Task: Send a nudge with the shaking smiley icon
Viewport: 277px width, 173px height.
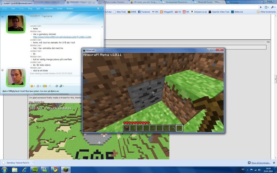Action: click(45, 86)
